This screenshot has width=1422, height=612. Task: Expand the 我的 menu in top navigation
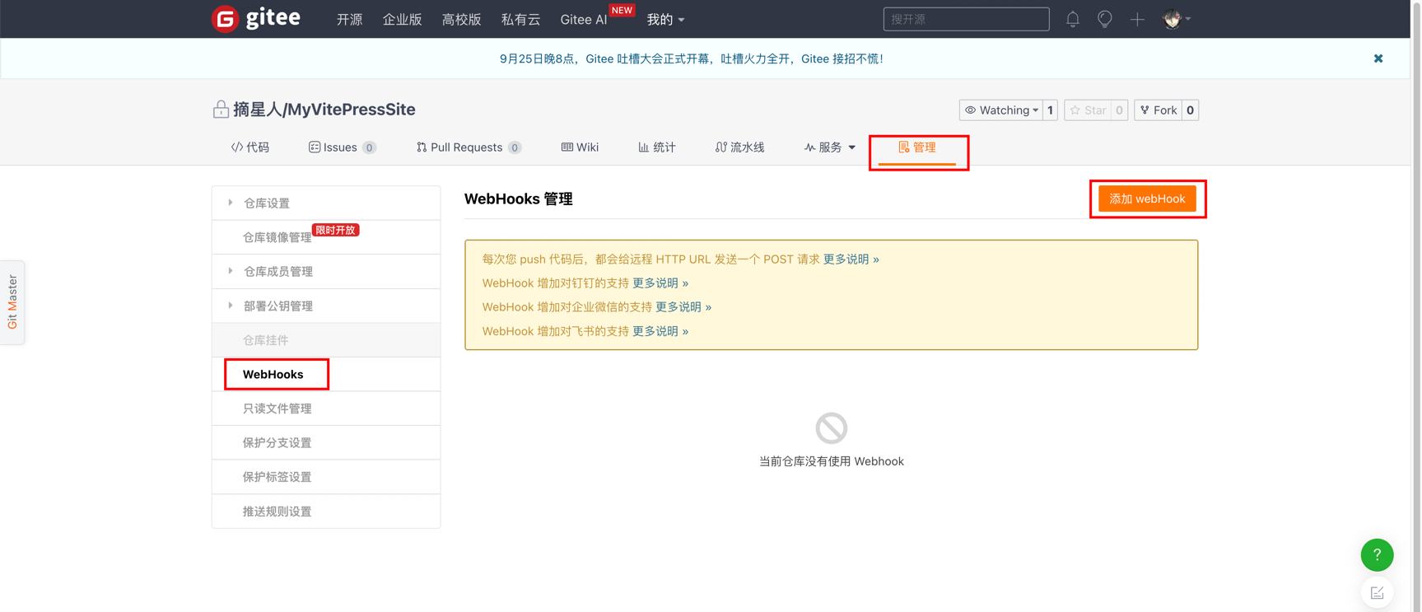(x=665, y=19)
